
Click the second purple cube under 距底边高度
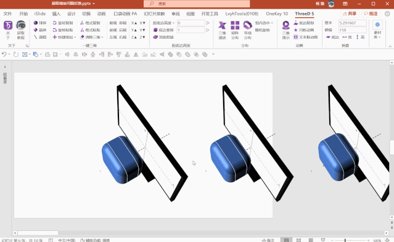(163, 30)
